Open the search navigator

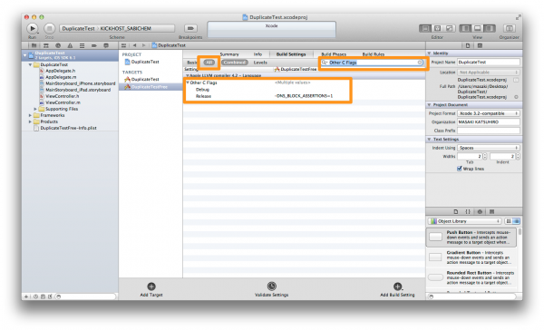(x=58, y=45)
